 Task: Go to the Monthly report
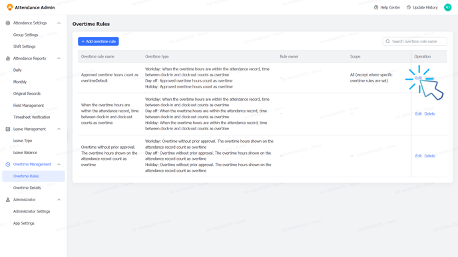click(20, 82)
